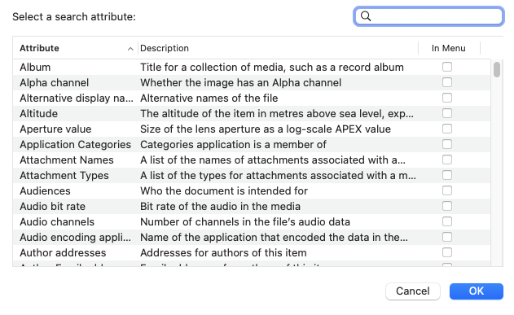514x315 pixels.
Task: Select the Application Categories row
Action: point(252,144)
